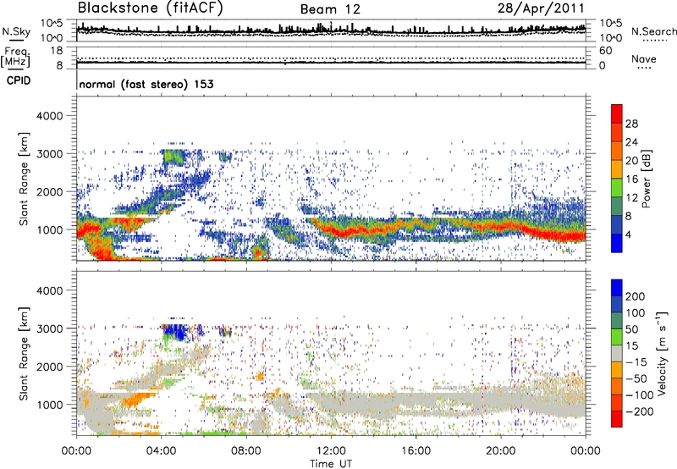Click the Slant Range label of velocity panel

pyautogui.click(x=25, y=353)
